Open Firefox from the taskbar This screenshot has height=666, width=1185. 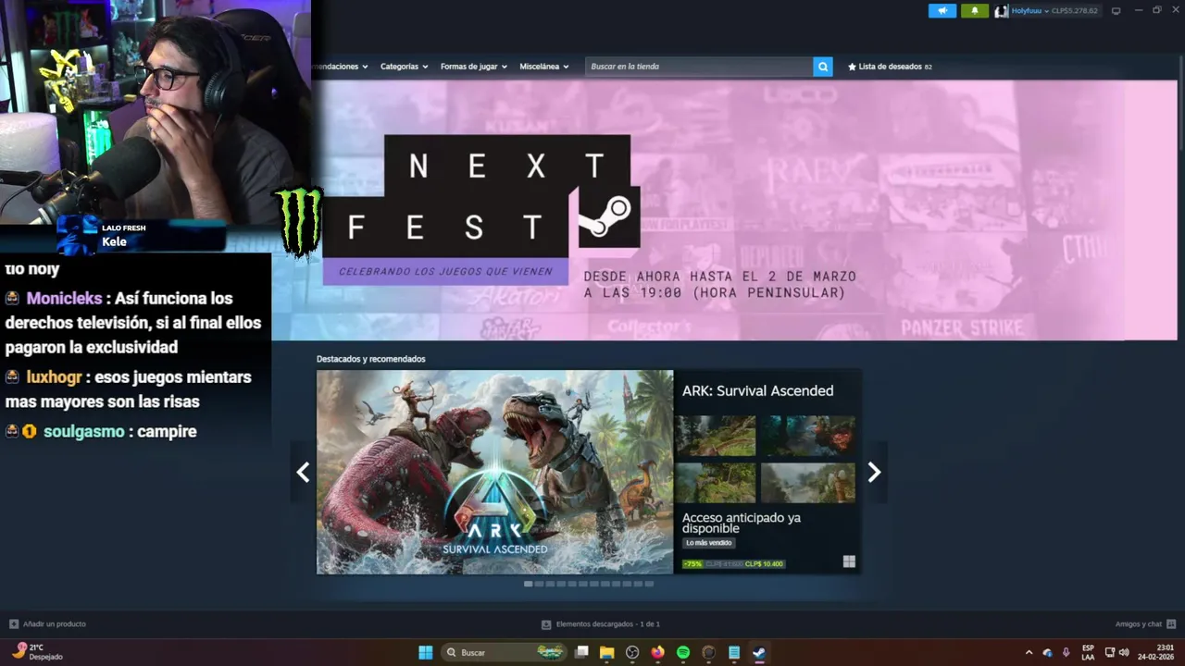(x=657, y=652)
